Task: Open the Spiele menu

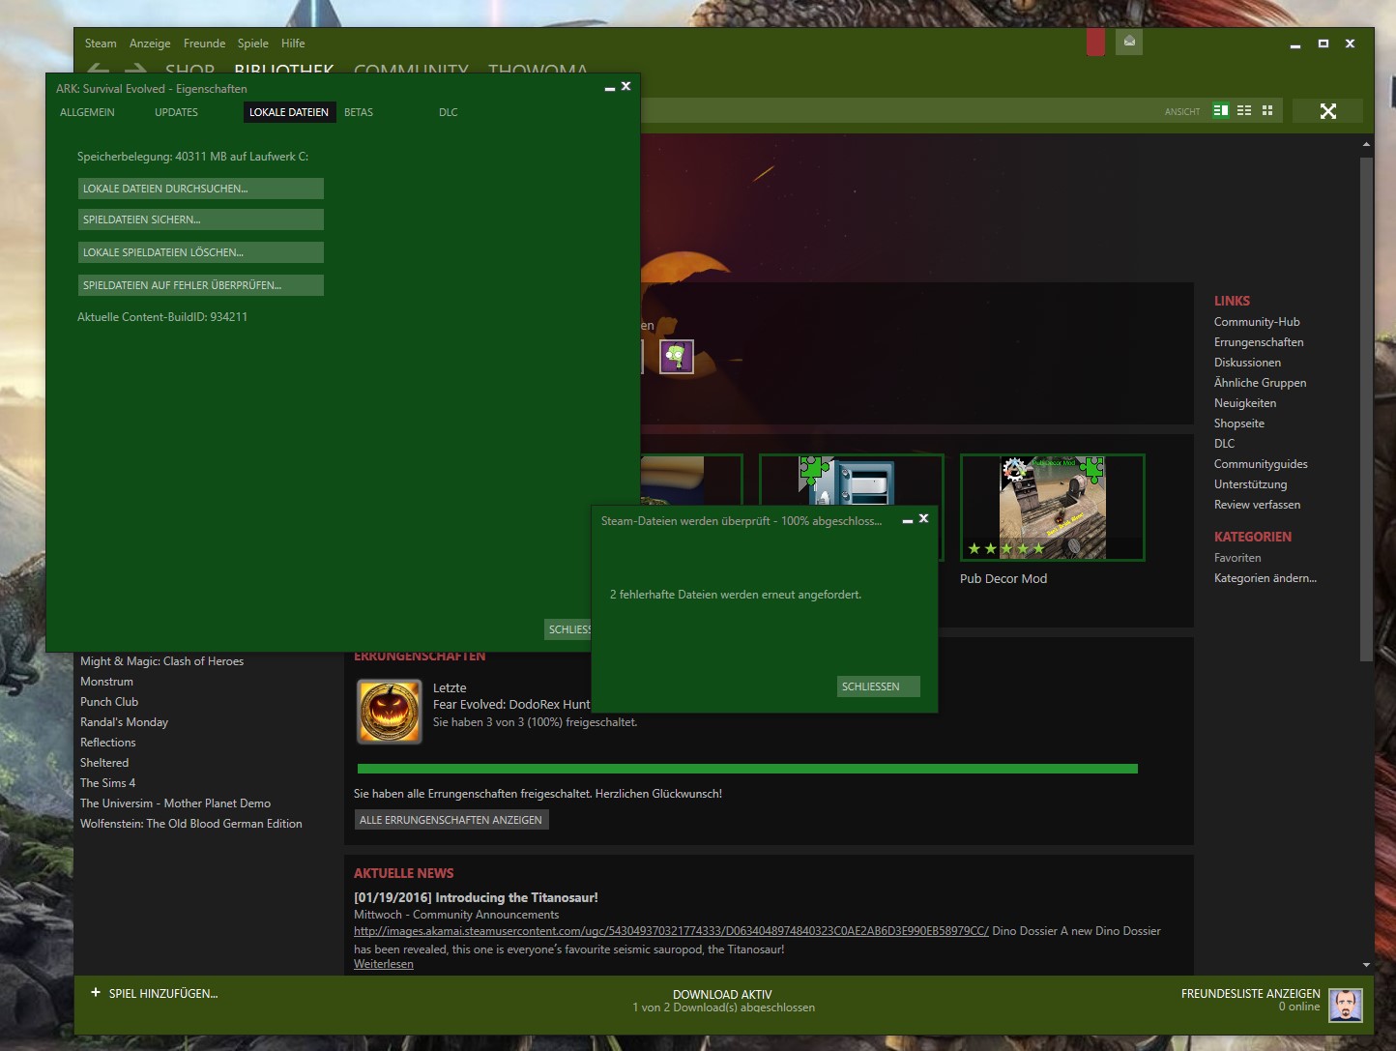Action: click(253, 44)
